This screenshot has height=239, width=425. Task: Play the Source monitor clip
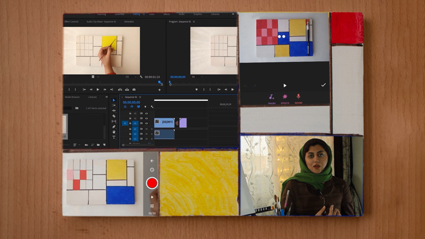[98, 90]
